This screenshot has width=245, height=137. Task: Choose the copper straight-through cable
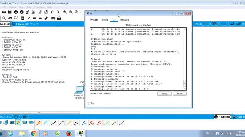coord(54,123)
